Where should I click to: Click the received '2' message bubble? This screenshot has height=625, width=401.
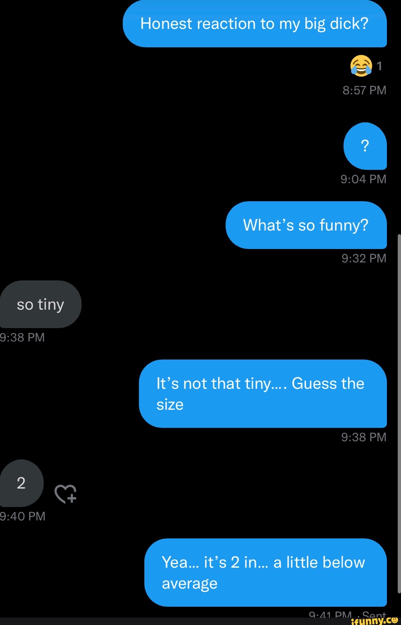coord(21,483)
